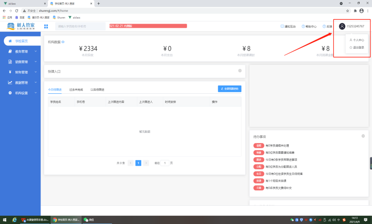Viewport: 372px width, 224px height.
Task: Open the Chrome profile icon
Action: pyautogui.click(x=362, y=10)
